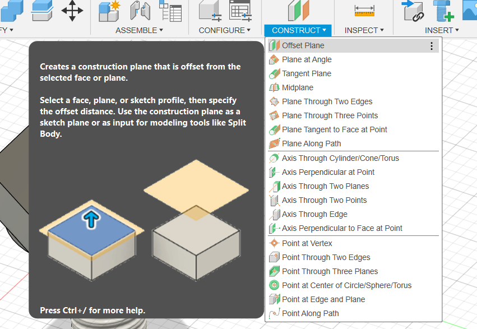The height and width of the screenshot is (329, 477).
Task: Select Point at Edge and Plane
Action: tap(353, 299)
